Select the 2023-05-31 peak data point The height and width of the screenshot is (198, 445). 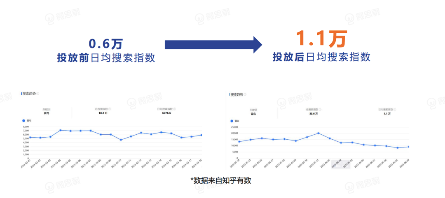(319, 133)
